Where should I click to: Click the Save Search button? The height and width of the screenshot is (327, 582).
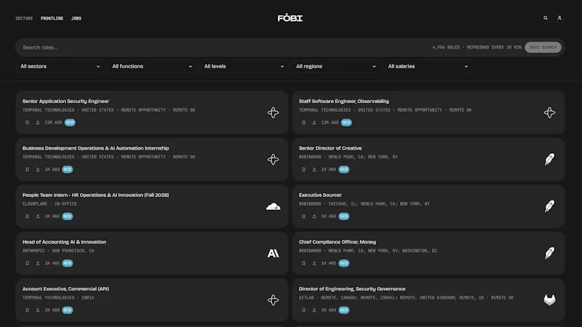pos(543,47)
